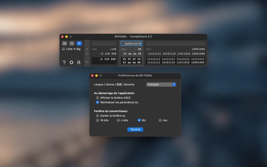
Task: Enable the n bits checkbox
Action: pos(118,120)
